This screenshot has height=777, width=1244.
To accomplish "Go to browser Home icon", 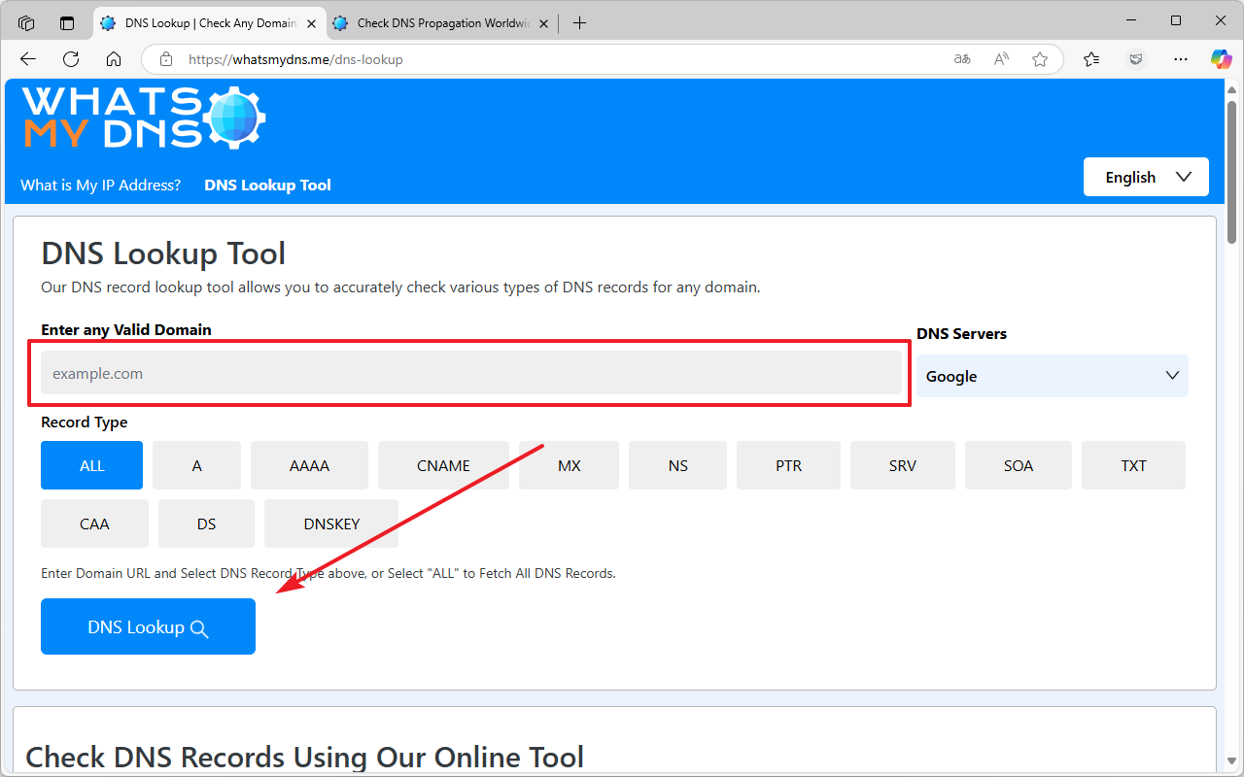I will coord(114,59).
